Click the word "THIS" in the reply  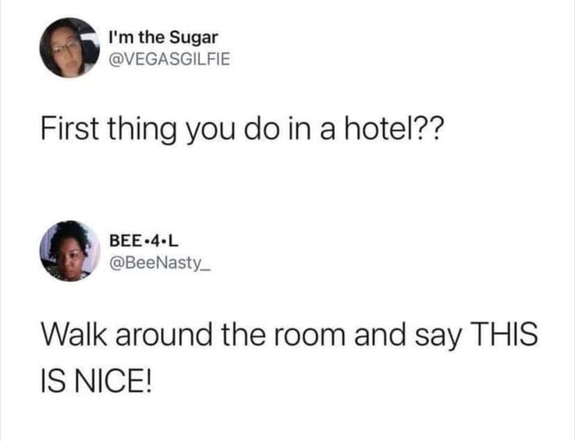click(x=503, y=333)
